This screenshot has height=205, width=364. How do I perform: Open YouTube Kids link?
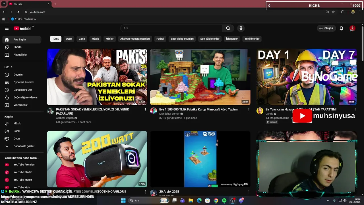[x=22, y=187]
